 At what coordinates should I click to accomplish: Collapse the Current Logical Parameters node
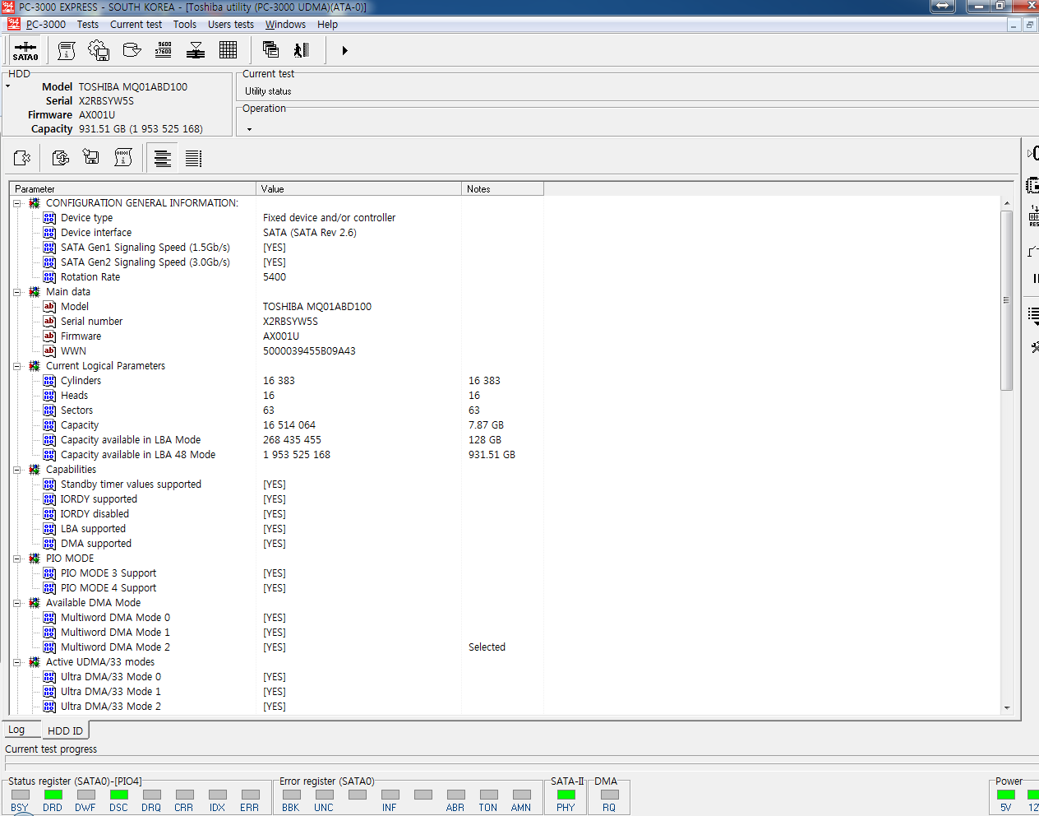pos(16,366)
